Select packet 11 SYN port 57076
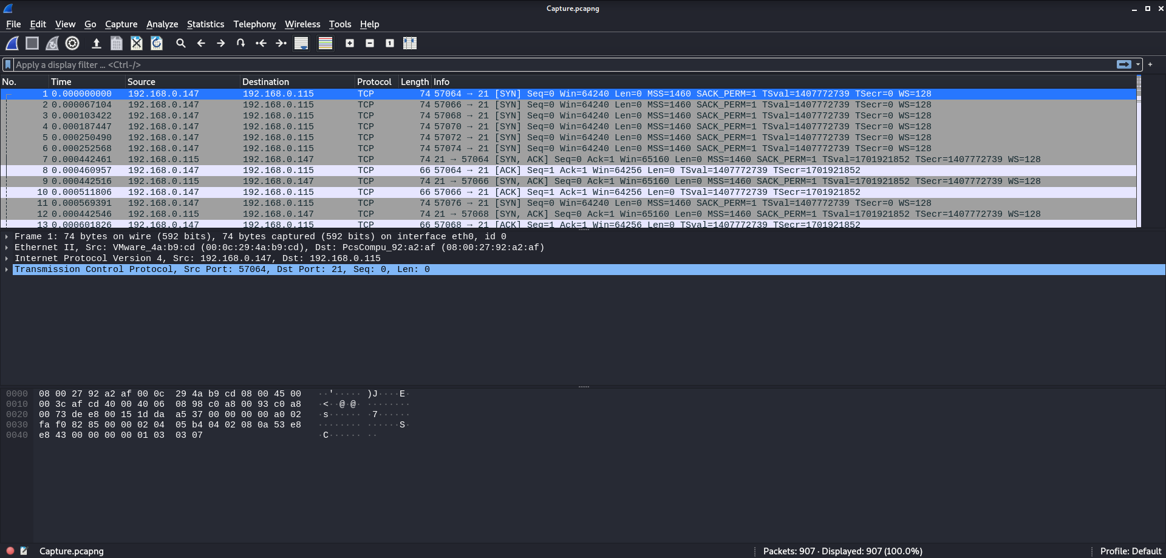This screenshot has height=558, width=1166. [568, 203]
